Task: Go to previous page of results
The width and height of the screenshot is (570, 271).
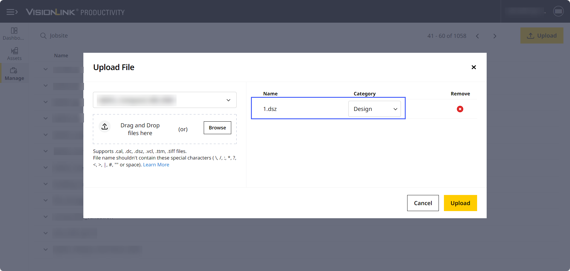Action: tap(477, 36)
